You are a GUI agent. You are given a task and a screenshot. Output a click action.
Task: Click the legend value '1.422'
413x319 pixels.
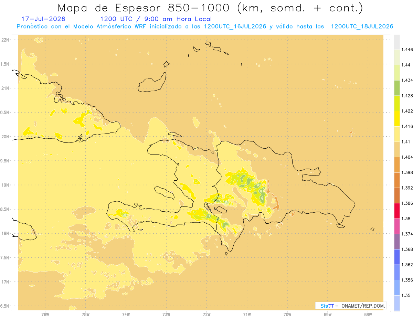pos(408,111)
